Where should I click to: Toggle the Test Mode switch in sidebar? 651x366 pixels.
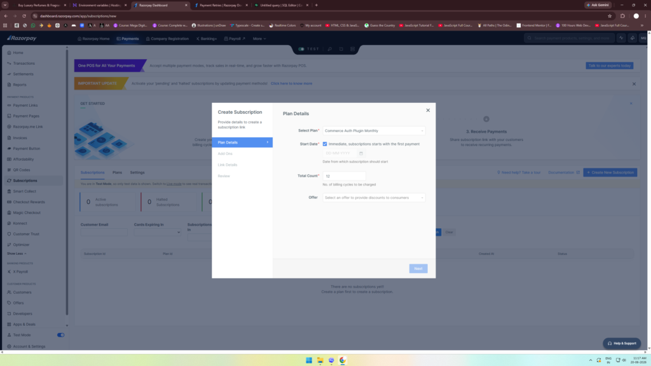pyautogui.click(x=60, y=335)
